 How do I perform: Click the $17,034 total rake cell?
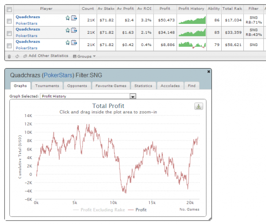pyautogui.click(x=233, y=20)
